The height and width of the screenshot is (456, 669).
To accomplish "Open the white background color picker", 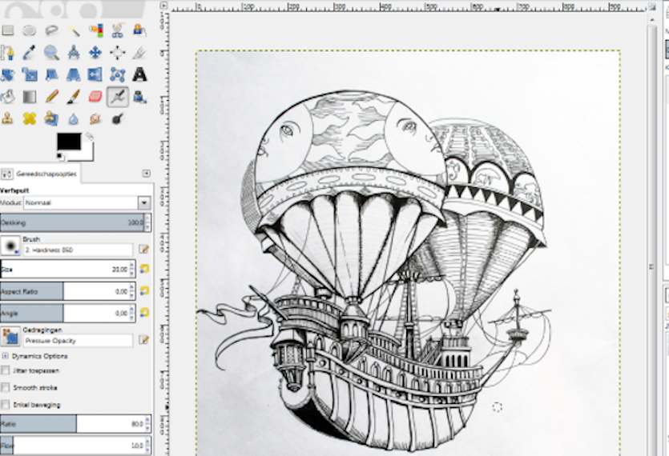I will [x=87, y=155].
